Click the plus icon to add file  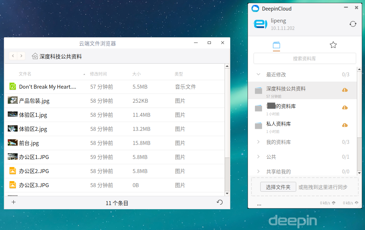[13, 202]
